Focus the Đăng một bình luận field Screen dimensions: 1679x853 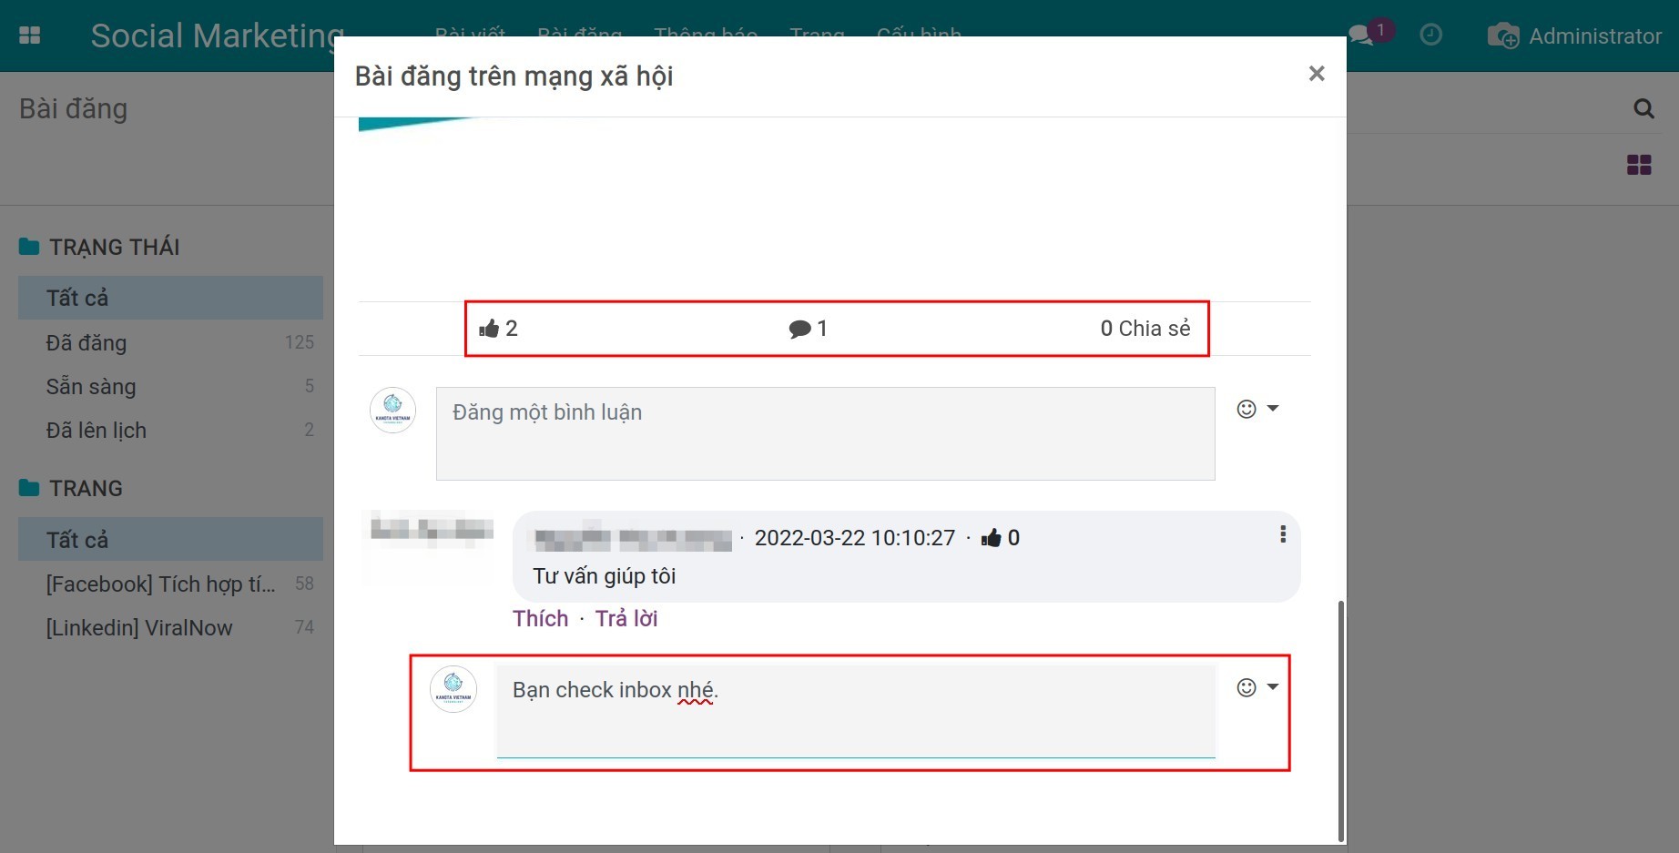click(825, 433)
